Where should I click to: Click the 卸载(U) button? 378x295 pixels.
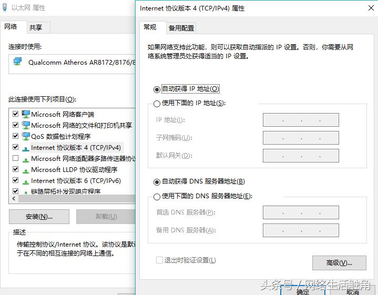click(x=106, y=217)
